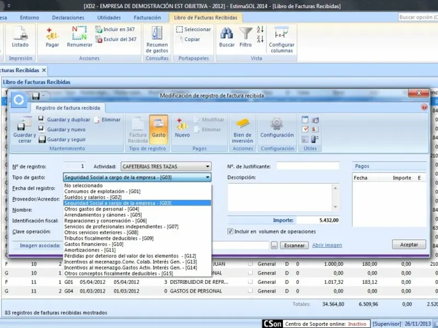Open the Declaraciones ribbon tab
438x328 pixels.
[68, 17]
